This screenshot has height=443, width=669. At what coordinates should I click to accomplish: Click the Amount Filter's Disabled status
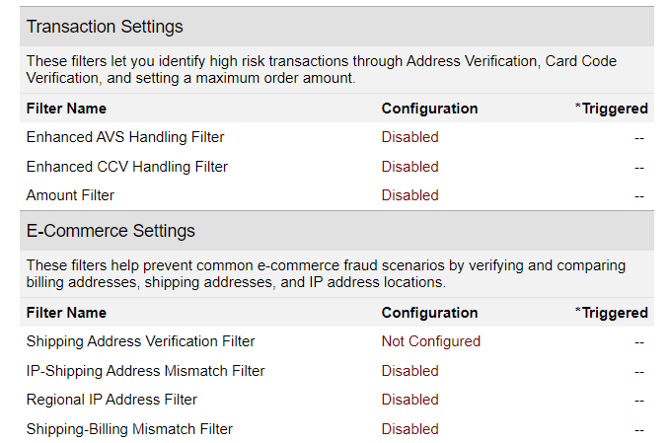click(x=409, y=195)
